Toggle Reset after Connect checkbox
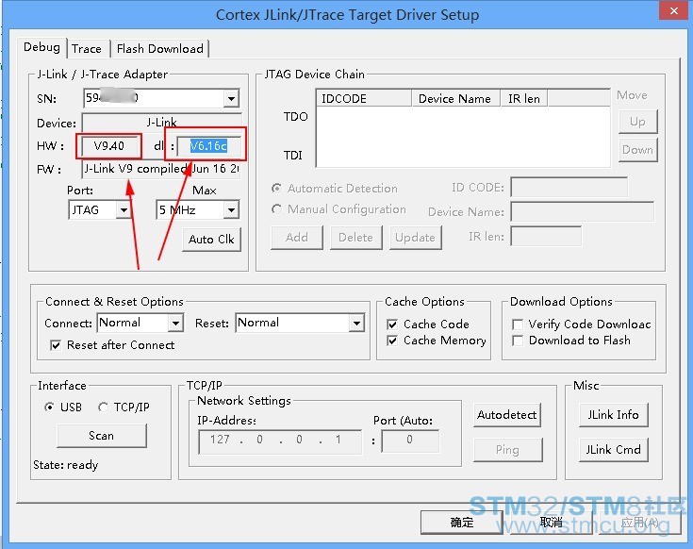The image size is (693, 549). [56, 345]
